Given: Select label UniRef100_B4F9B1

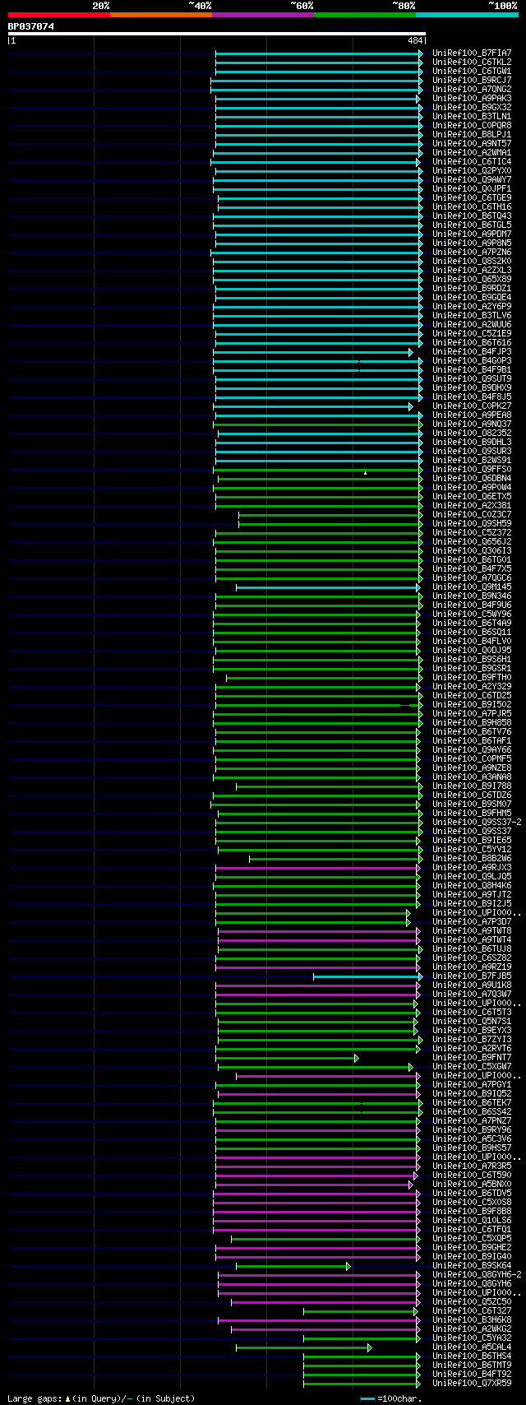Looking at the screenshot, I should tap(472, 370).
